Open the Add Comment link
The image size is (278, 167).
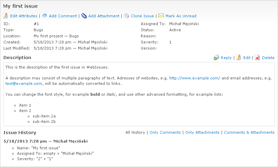(x=63, y=16)
